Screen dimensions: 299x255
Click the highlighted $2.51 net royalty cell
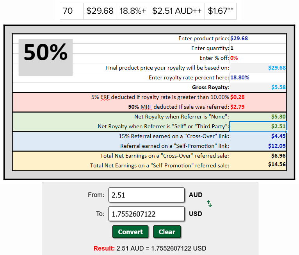click(x=258, y=126)
